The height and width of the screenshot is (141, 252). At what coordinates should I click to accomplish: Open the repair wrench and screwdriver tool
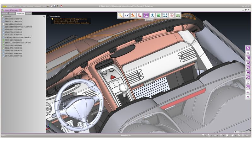click(x=133, y=15)
